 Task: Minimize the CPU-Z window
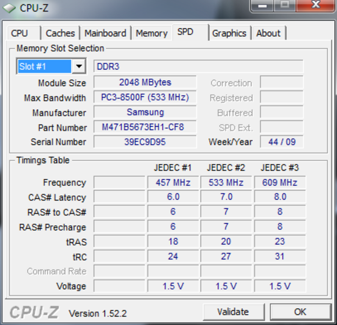pyautogui.click(x=262, y=5)
